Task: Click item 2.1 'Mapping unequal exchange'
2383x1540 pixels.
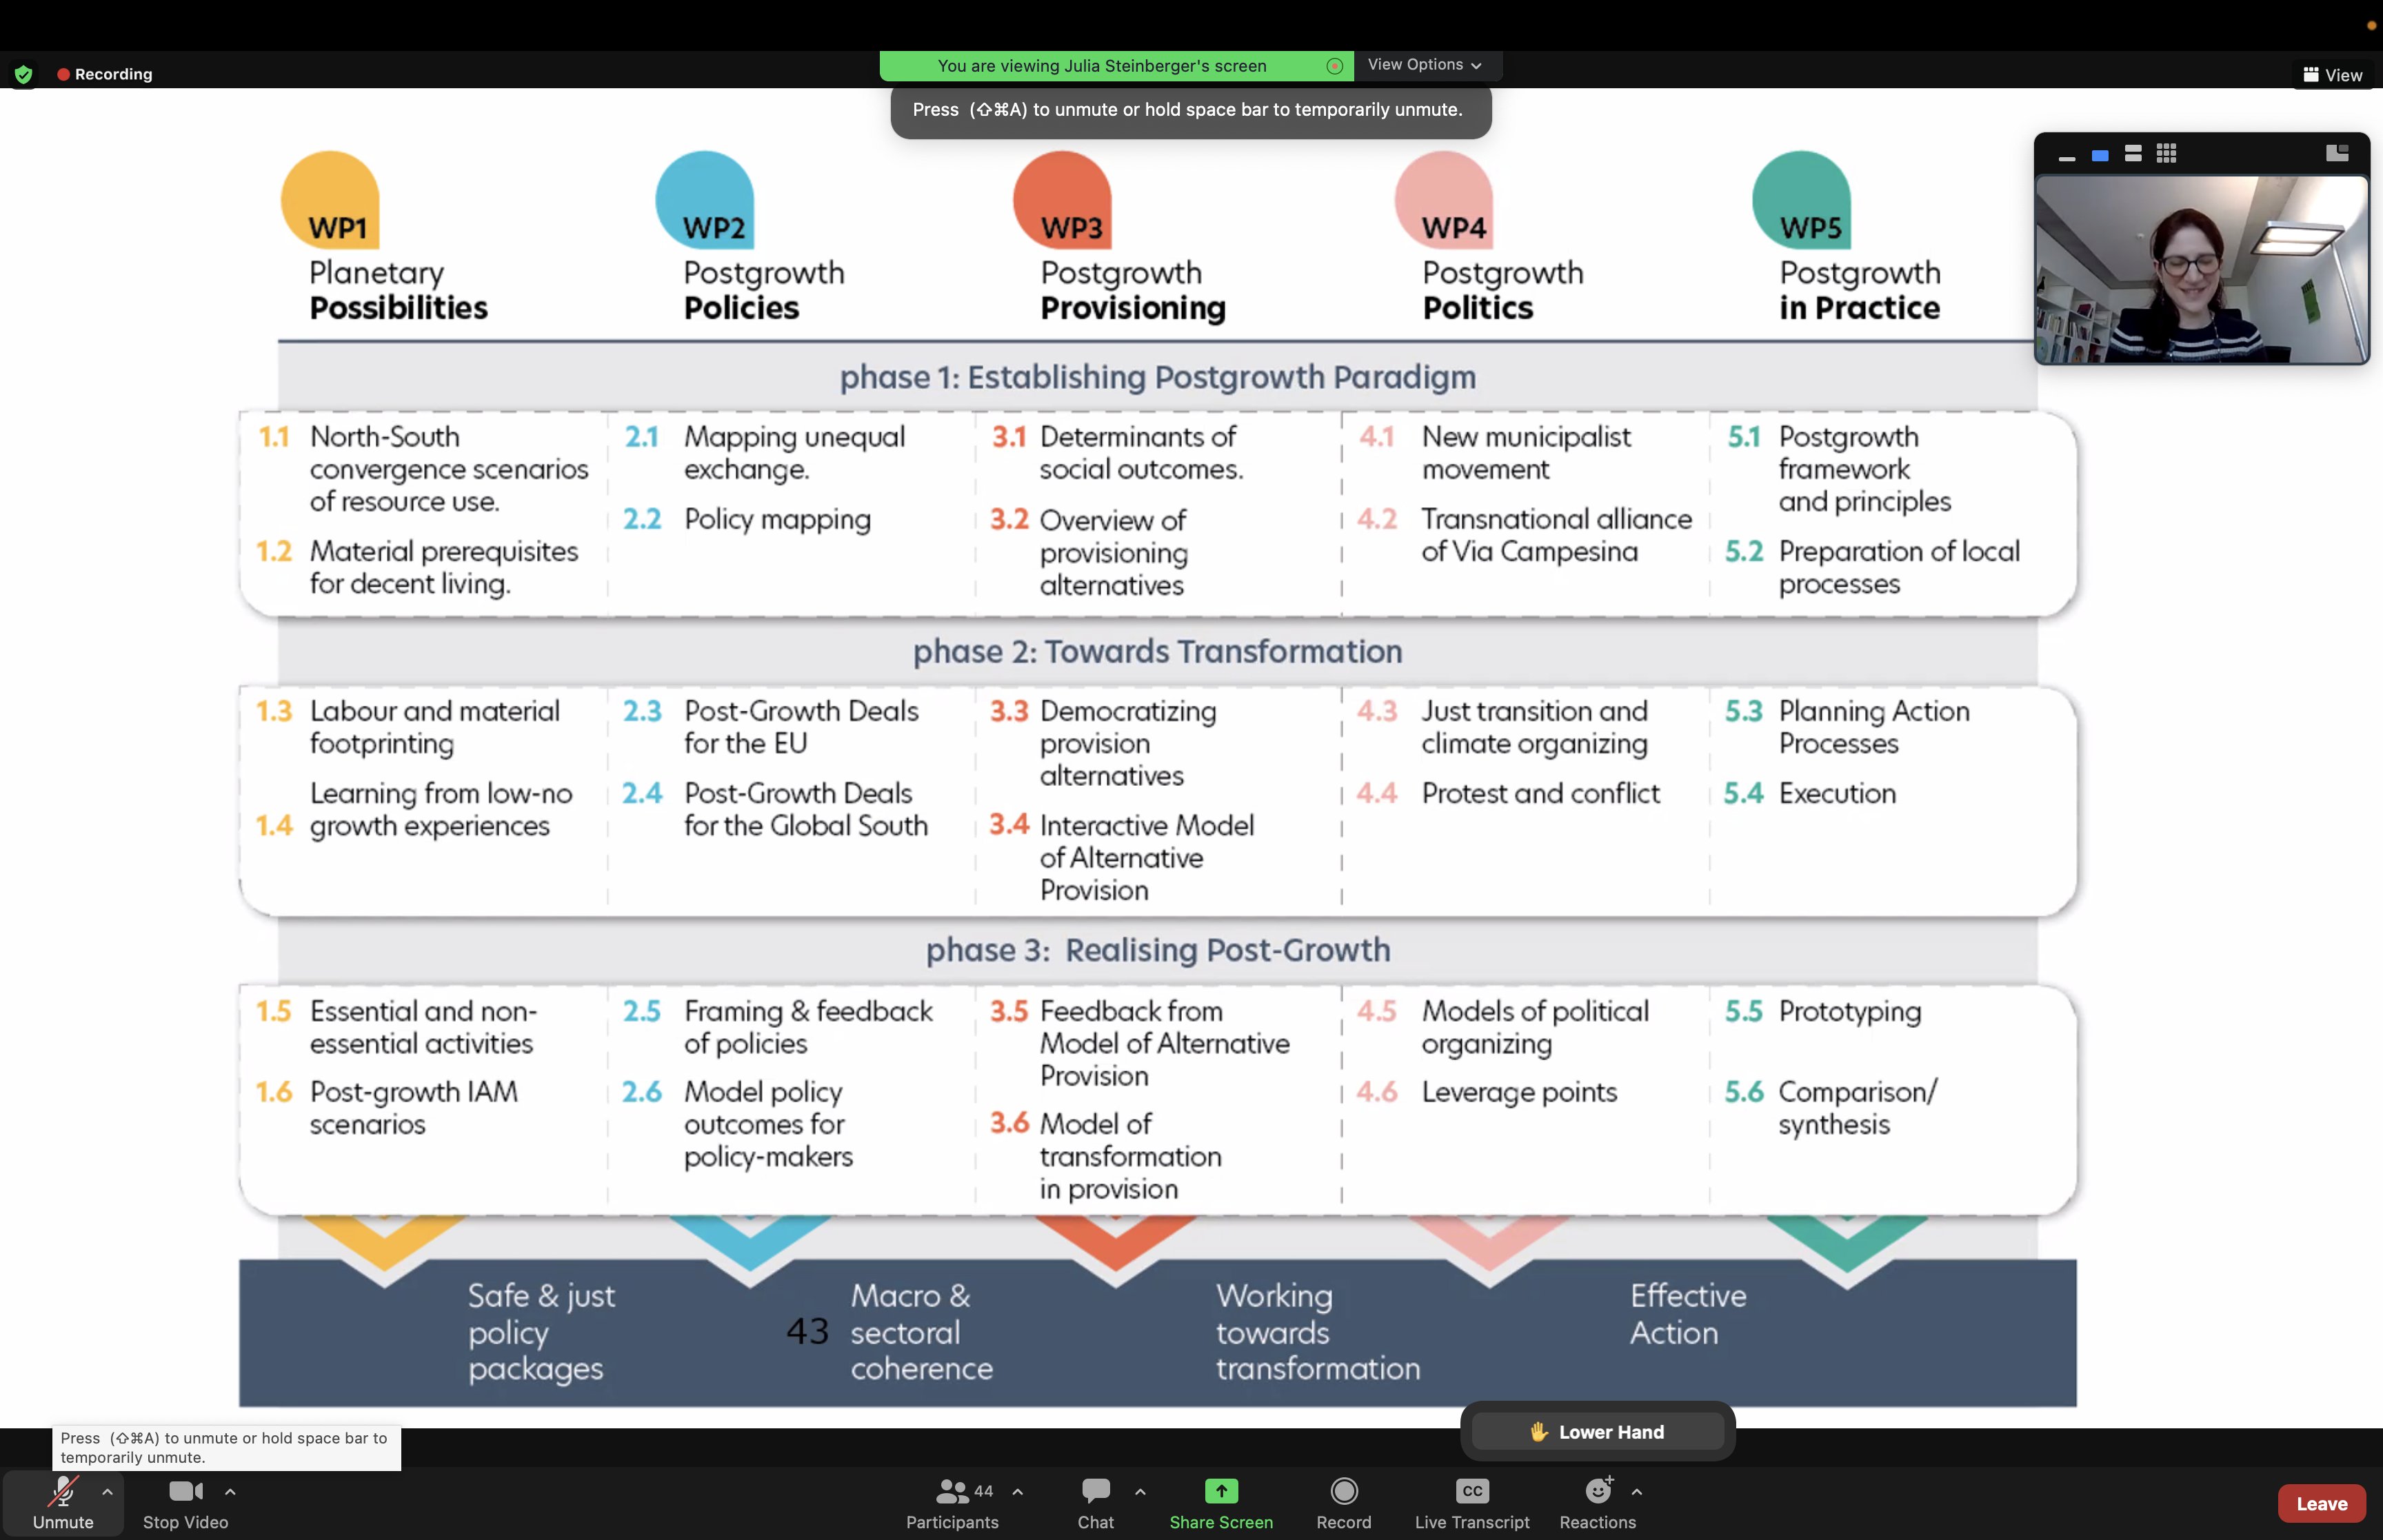Action: click(x=795, y=453)
